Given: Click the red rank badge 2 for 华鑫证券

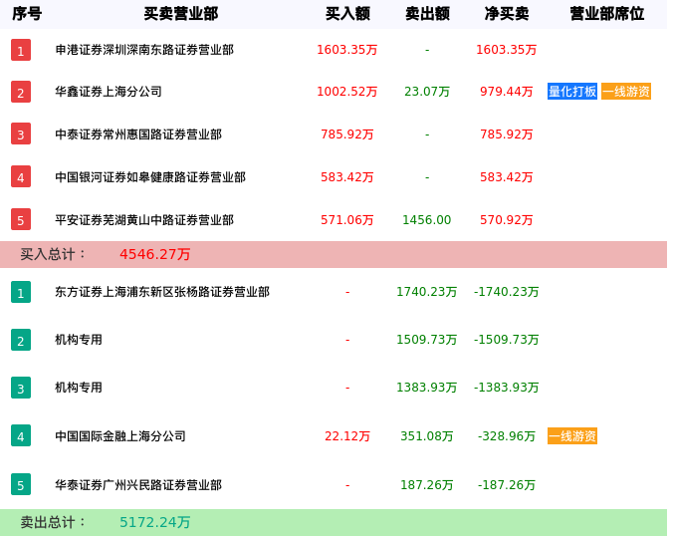Looking at the screenshot, I should click(x=21, y=92).
